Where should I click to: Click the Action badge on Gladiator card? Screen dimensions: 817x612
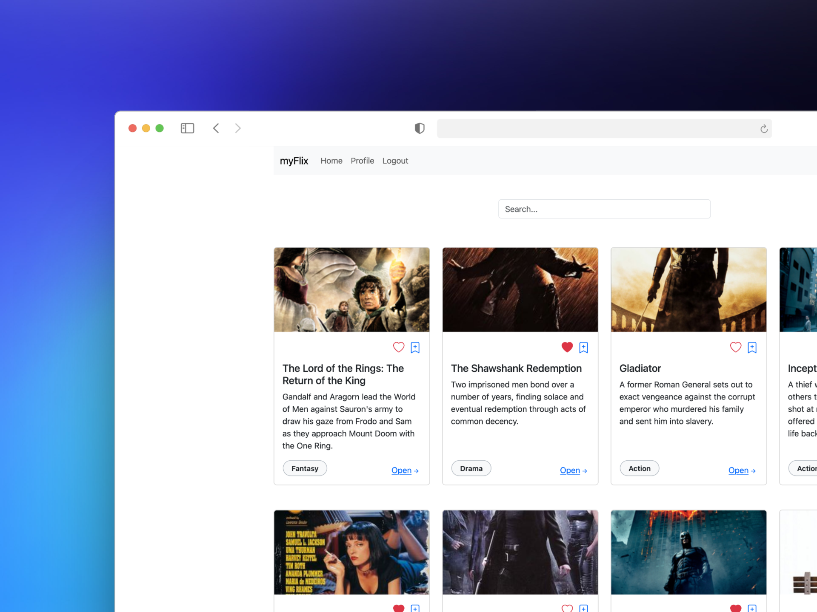640,468
